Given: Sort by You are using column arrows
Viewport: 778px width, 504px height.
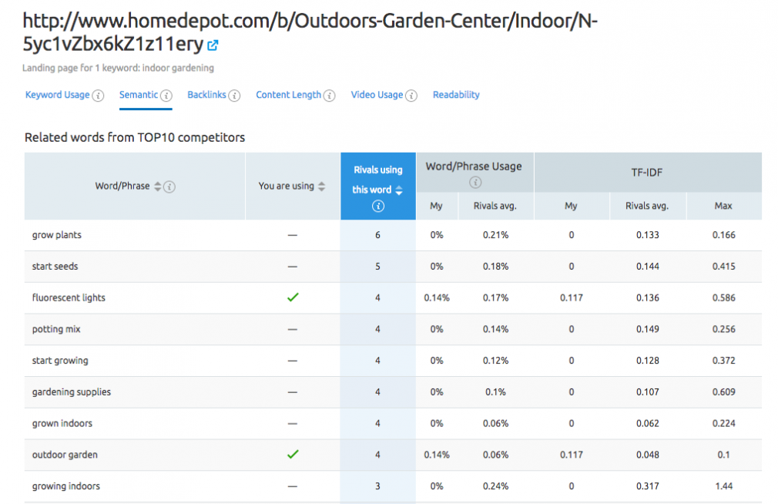Looking at the screenshot, I should [321, 186].
